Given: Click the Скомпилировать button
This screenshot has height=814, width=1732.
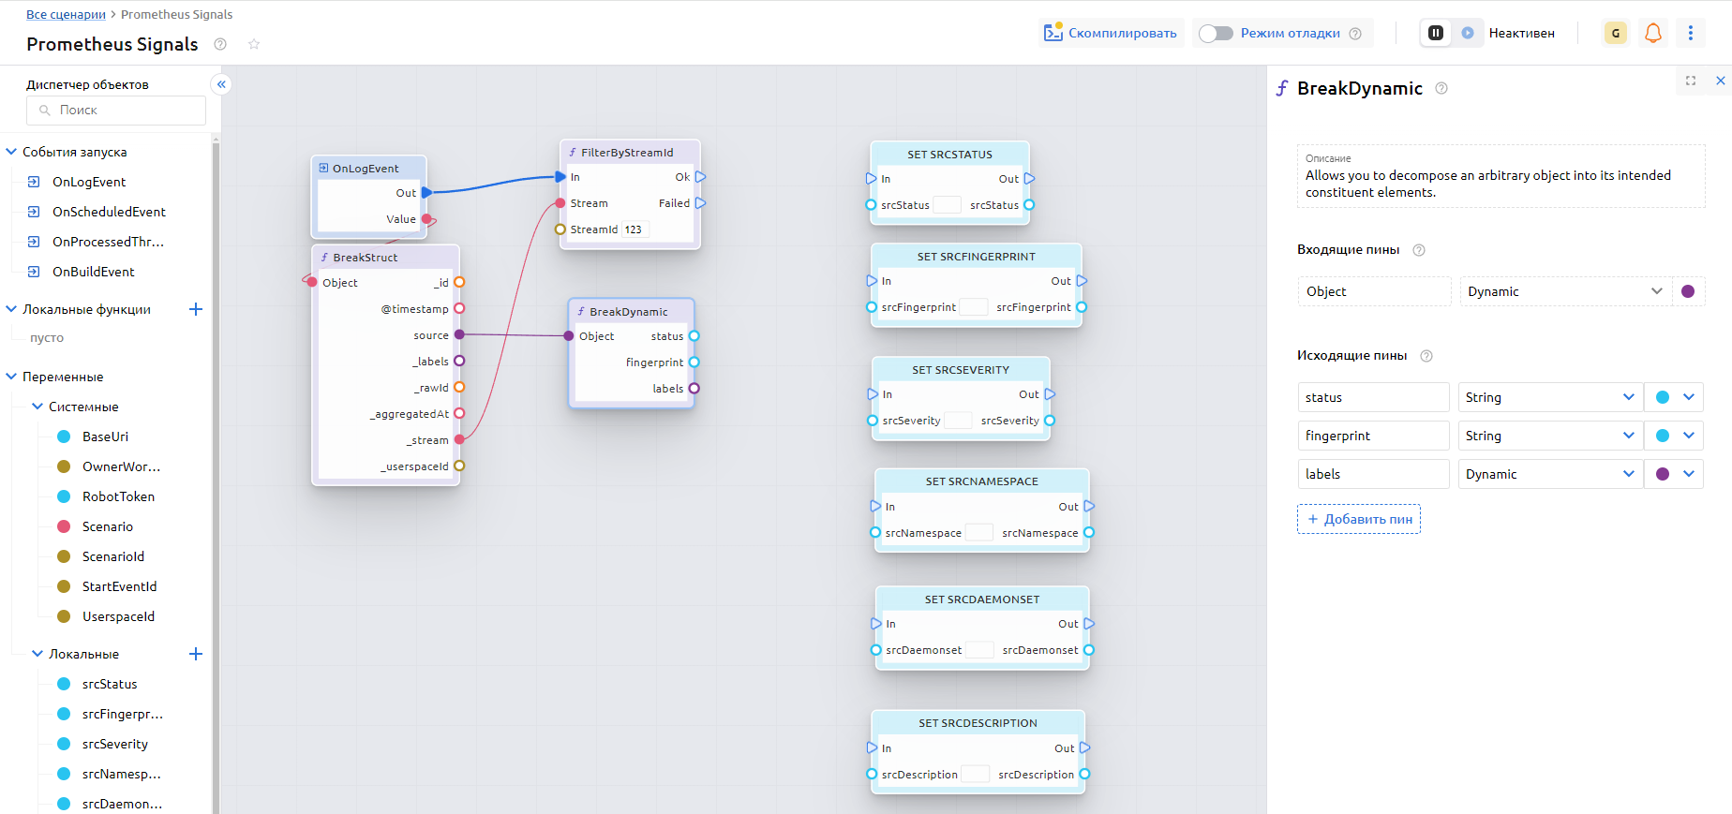Looking at the screenshot, I should click(x=1111, y=33).
